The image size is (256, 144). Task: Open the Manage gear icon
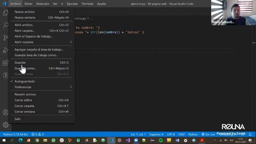tap(5, 125)
